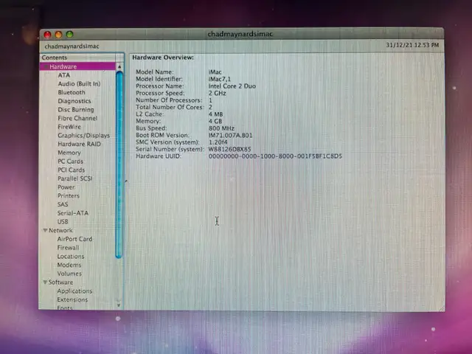Screen dimensions: 472x354
Task: Open the Memory section in the sidebar
Action: (69, 153)
